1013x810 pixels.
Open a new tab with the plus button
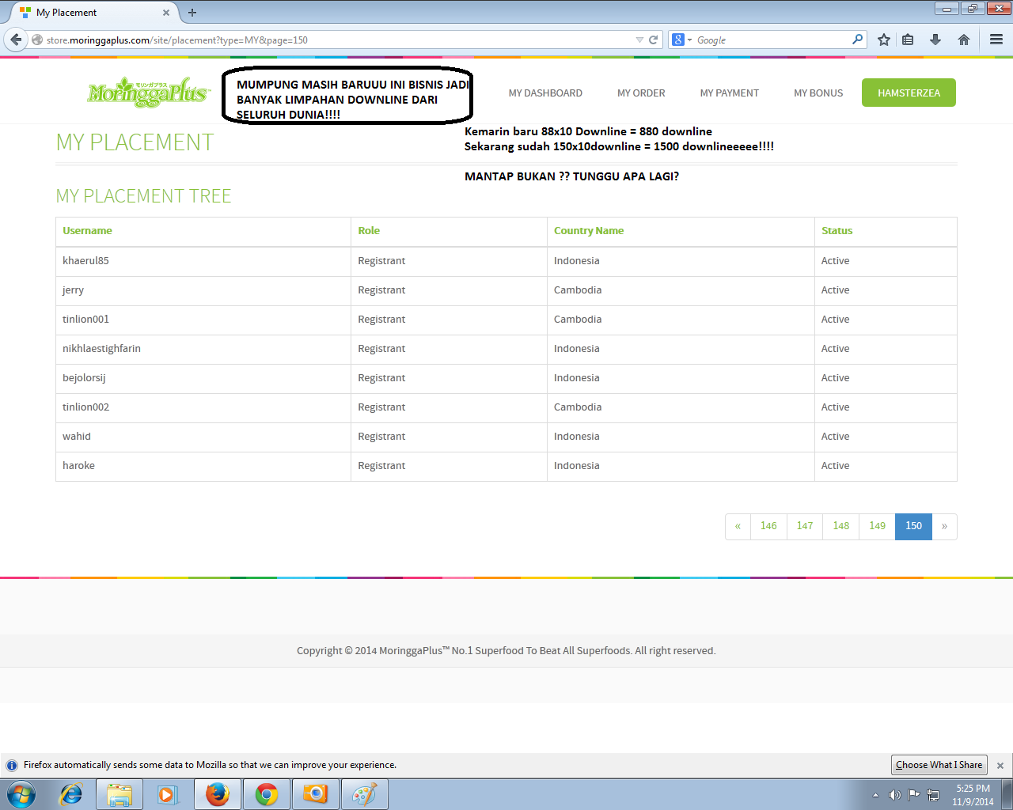coord(192,13)
